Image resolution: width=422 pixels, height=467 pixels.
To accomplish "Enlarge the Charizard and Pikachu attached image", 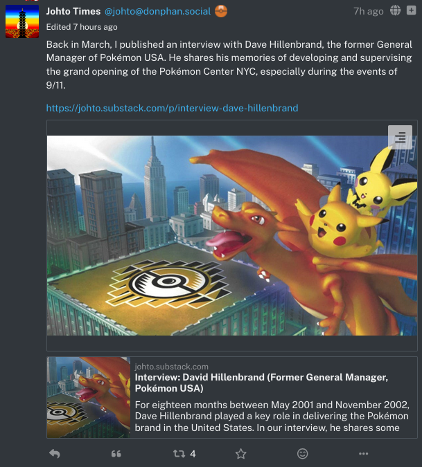I will point(232,236).
